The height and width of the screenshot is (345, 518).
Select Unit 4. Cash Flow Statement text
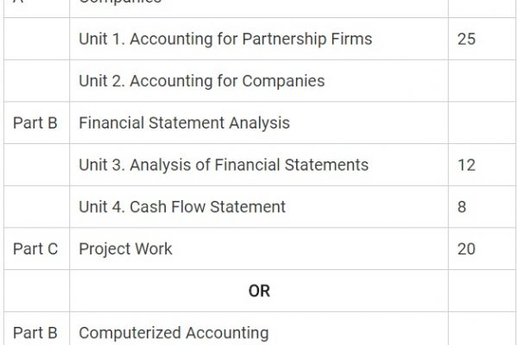point(181,207)
